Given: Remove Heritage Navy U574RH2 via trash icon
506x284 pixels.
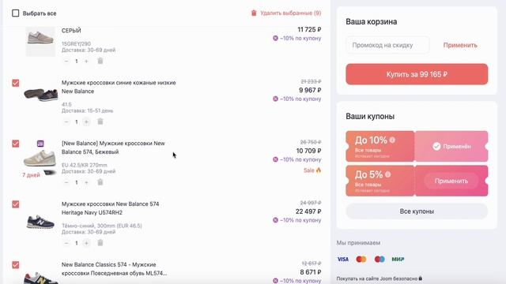Looking at the screenshot, I should 100,243.
